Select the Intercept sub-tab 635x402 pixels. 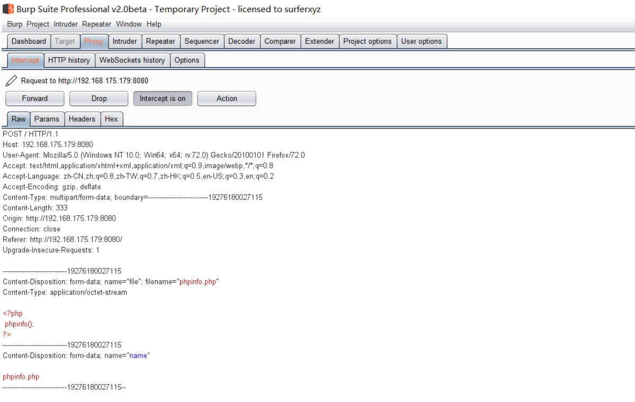[25, 60]
